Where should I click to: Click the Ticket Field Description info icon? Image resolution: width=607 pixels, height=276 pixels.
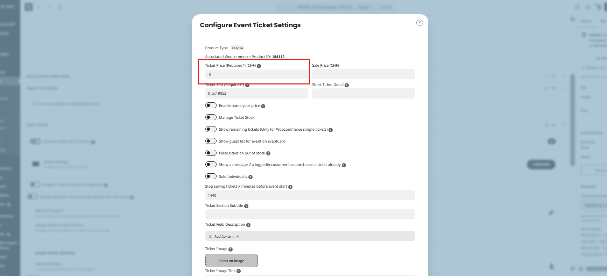click(248, 225)
